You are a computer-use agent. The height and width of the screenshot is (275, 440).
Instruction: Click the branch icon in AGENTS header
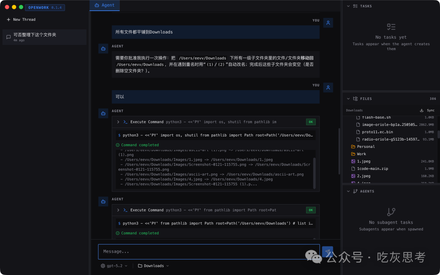tap(355, 191)
